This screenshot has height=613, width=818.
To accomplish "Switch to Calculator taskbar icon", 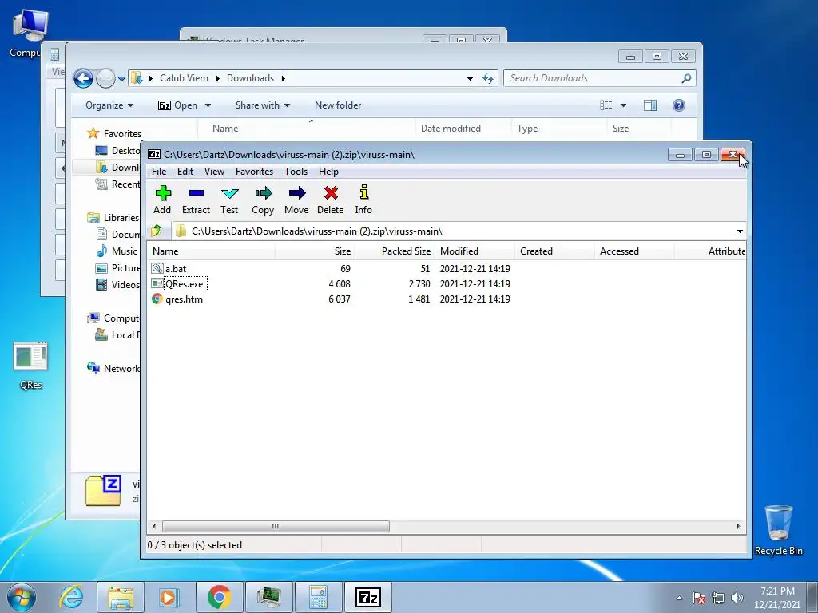I will point(318,597).
